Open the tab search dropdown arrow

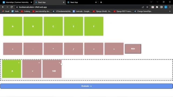pyautogui.click(x=151, y=2)
